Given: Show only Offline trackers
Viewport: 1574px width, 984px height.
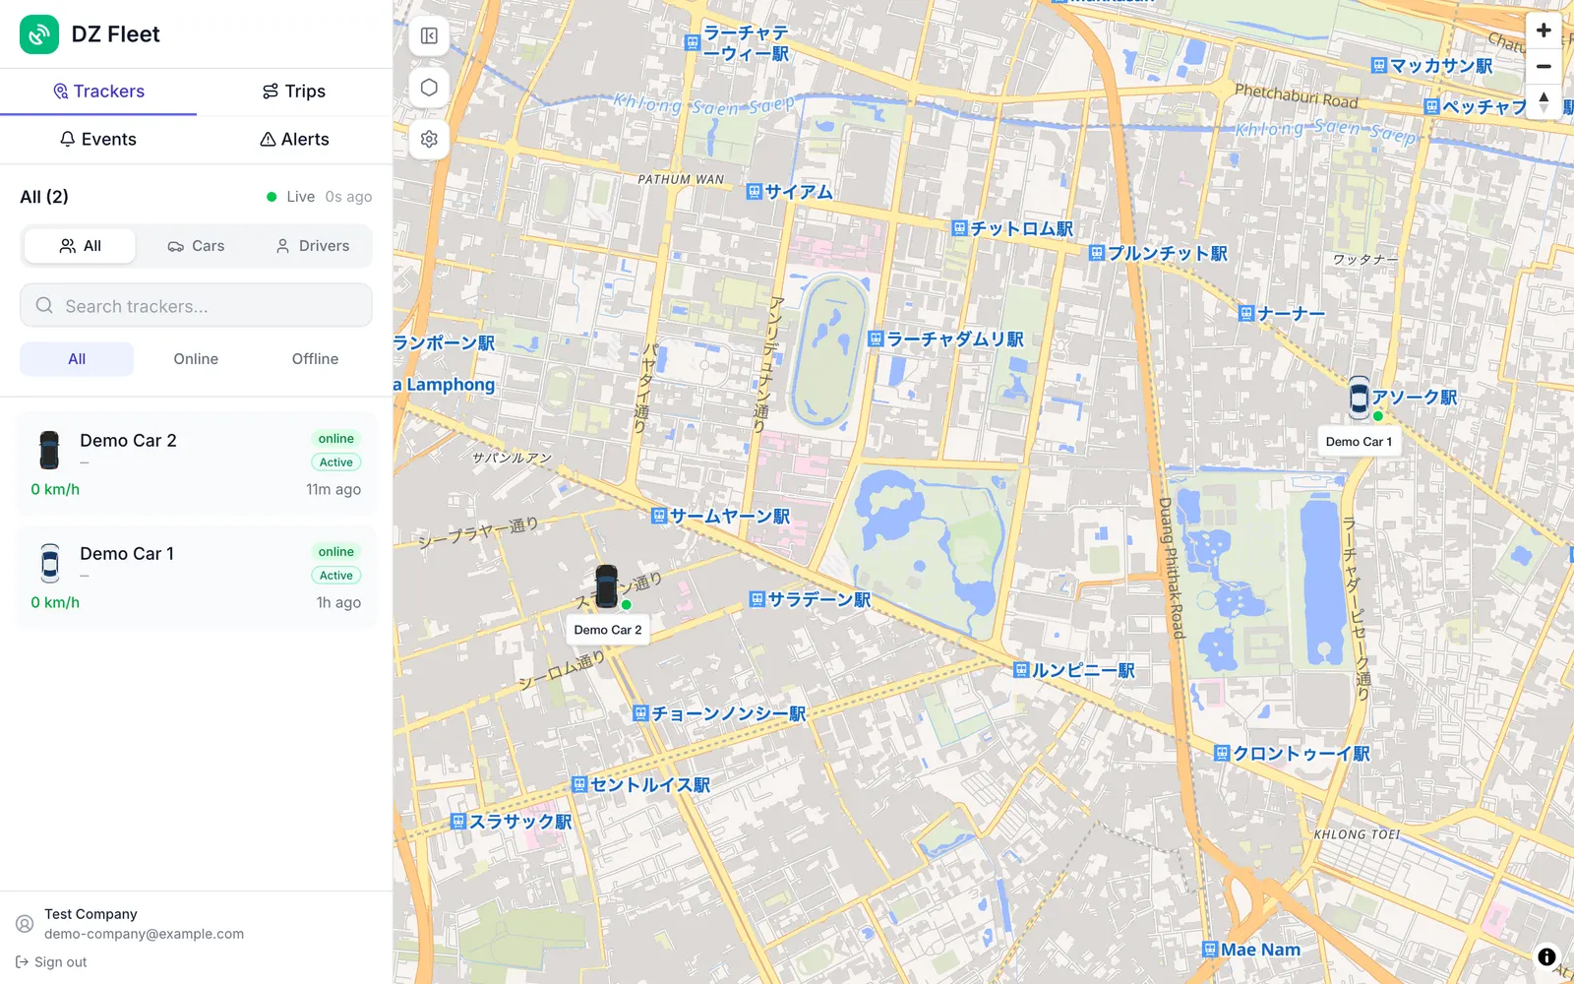Looking at the screenshot, I should coord(315,359).
